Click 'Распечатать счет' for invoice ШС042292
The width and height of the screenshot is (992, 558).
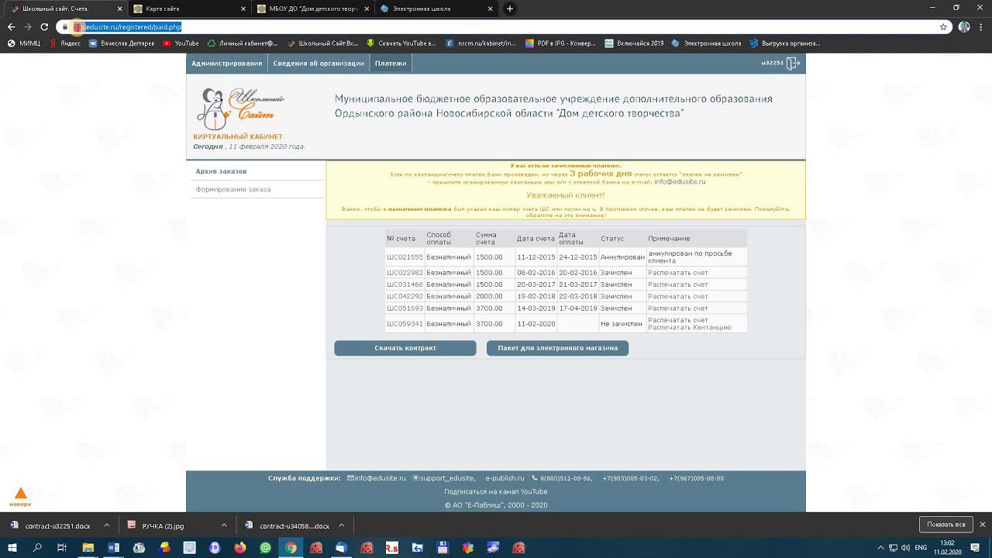pos(678,297)
